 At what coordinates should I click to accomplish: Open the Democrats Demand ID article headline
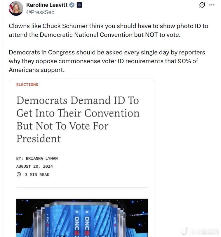click(78, 119)
